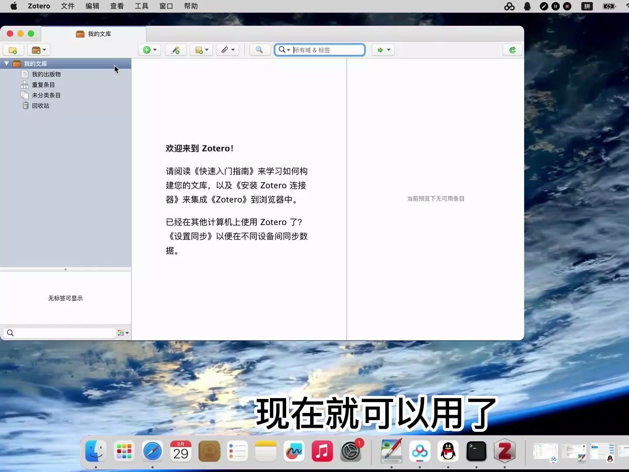Open the New Library dropdown button
This screenshot has height=472, width=629.
(38, 50)
